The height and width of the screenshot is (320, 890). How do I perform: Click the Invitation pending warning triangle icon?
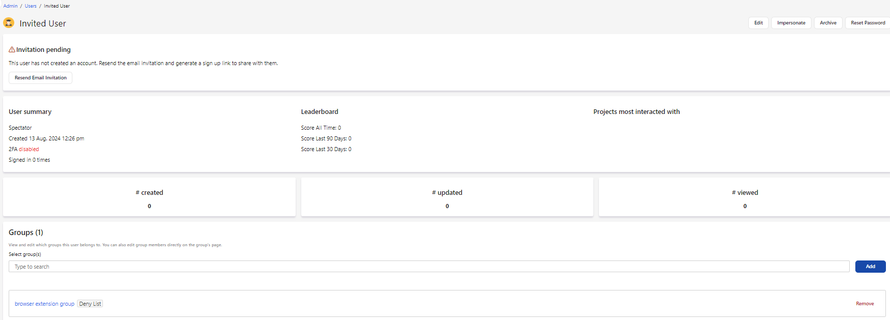coord(12,50)
